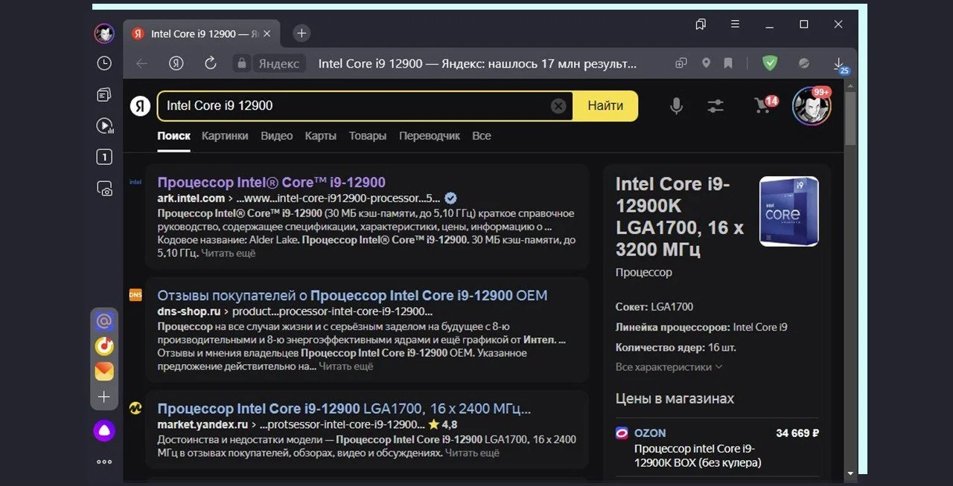Open the translate page icon in address bar
The width and height of the screenshot is (953, 486).
[x=681, y=64]
